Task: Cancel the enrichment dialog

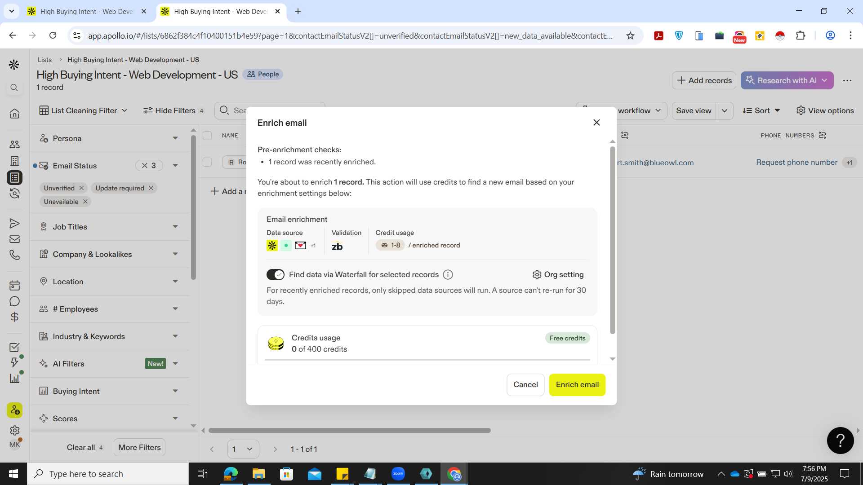Action: tap(525, 385)
